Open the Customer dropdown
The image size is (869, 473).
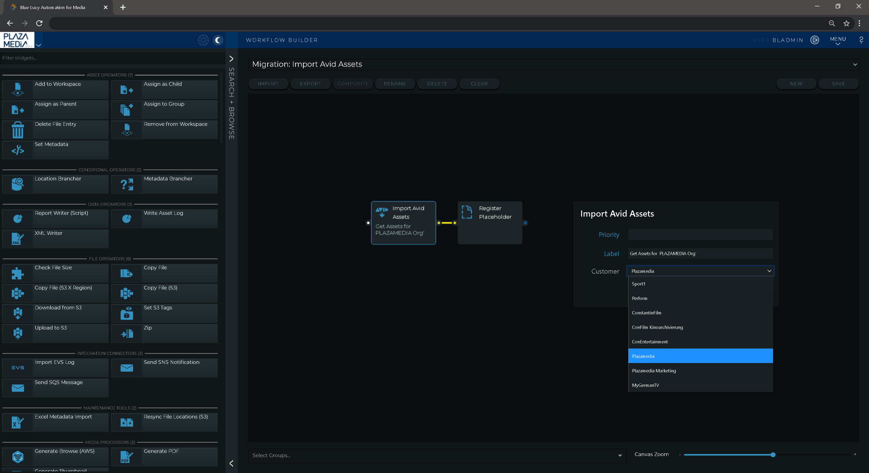click(700, 271)
